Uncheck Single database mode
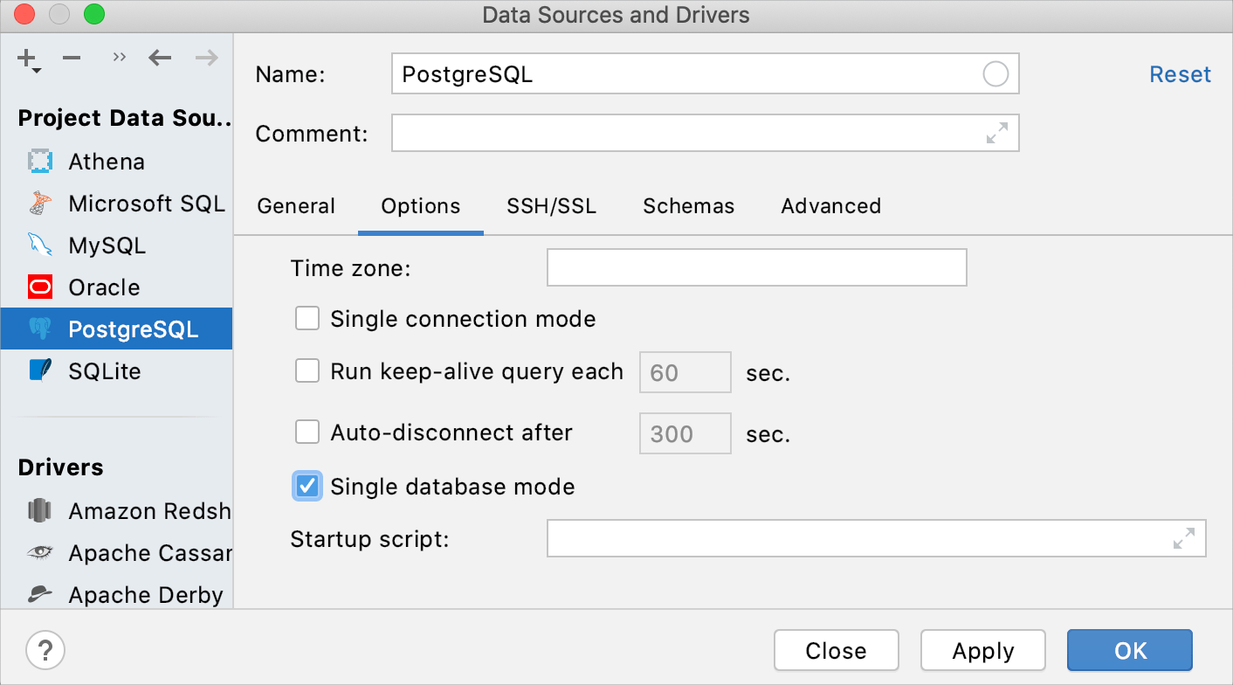1233x685 pixels. pyautogui.click(x=307, y=486)
